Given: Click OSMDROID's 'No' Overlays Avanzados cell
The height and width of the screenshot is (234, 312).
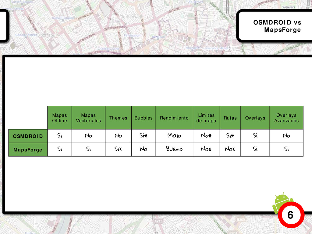Looking at the screenshot, I should [x=286, y=136].
